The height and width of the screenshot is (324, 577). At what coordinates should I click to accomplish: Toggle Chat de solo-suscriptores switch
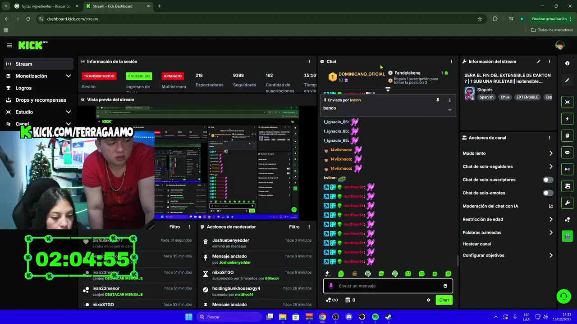(x=548, y=180)
